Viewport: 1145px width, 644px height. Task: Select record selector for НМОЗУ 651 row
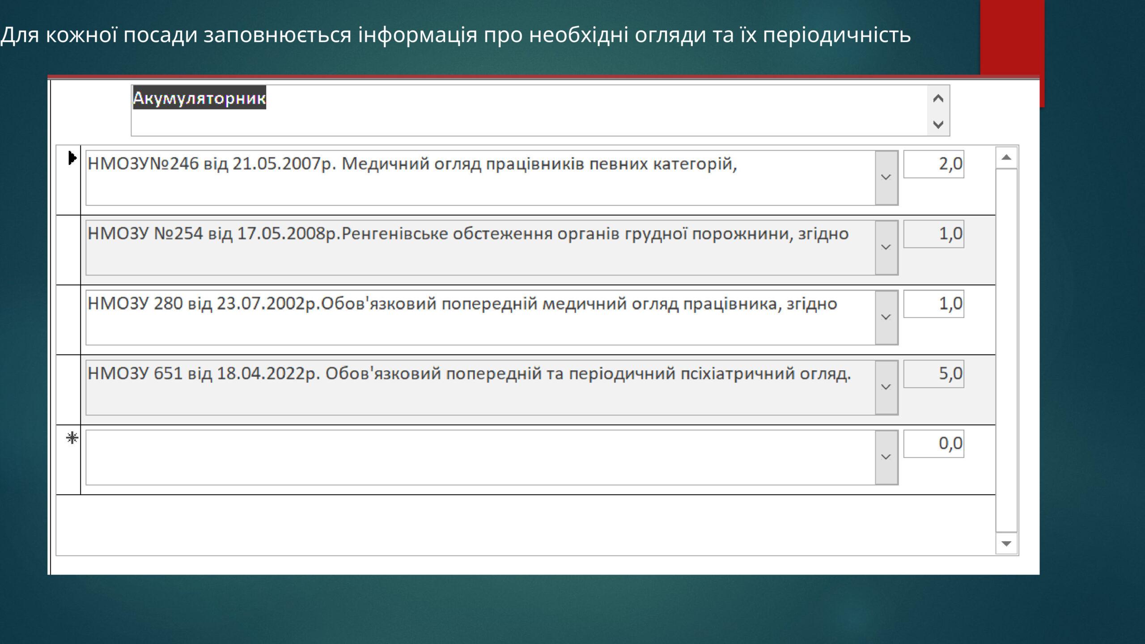pos(68,390)
